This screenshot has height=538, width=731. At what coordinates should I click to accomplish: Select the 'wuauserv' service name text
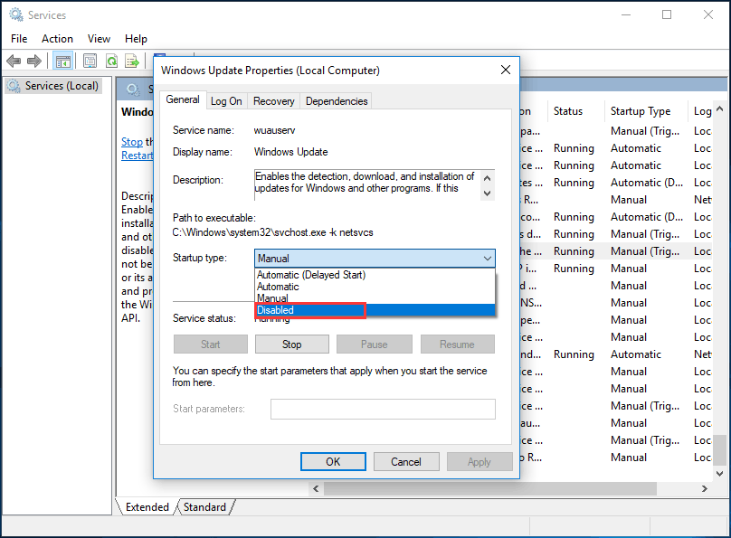pyautogui.click(x=275, y=130)
